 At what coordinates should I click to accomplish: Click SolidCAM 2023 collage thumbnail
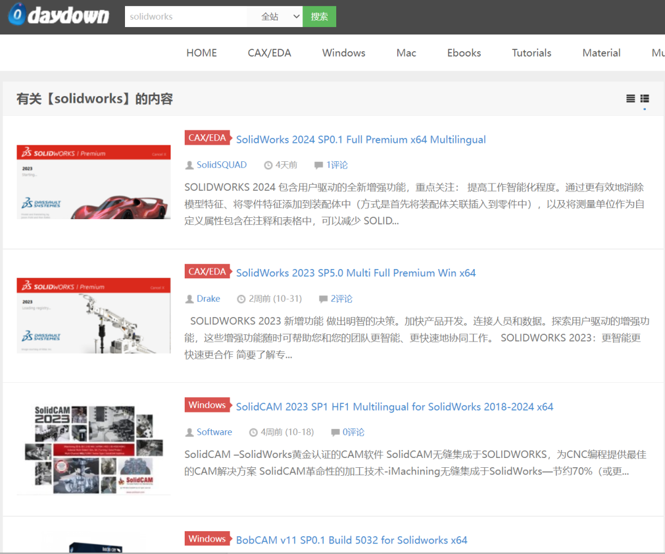[94, 450]
